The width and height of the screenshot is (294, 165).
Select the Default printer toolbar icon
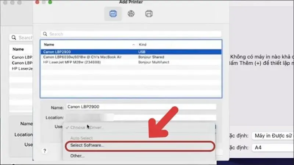113,14
